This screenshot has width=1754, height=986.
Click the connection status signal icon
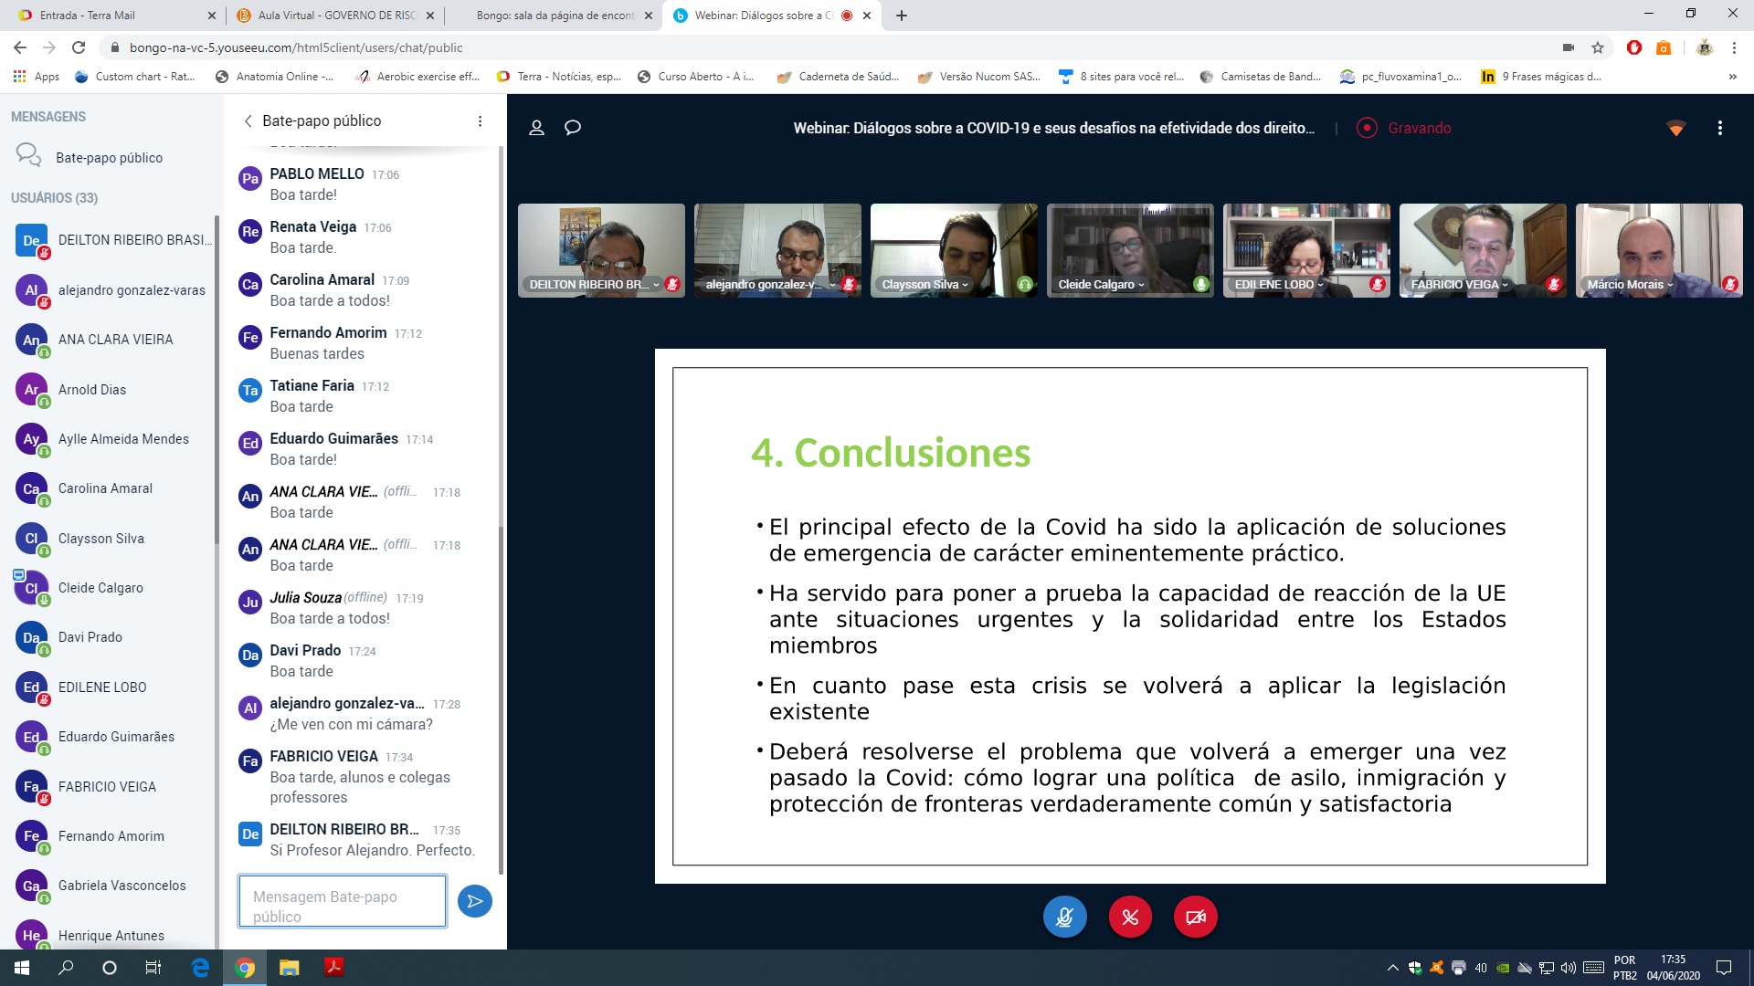click(1675, 129)
